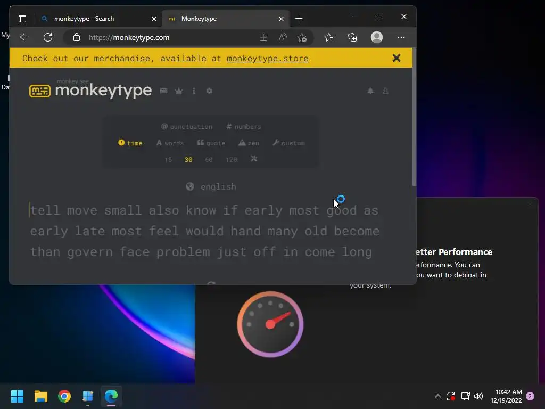The width and height of the screenshot is (545, 409).
Task: Select time test mode
Action: [130, 143]
